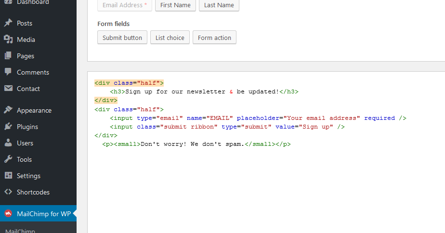Screen dimensions: 445x233
Task: Click the Users person icon
Action: point(8,143)
